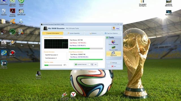Minimize the Mz RAM Booster window

click(x=115, y=24)
